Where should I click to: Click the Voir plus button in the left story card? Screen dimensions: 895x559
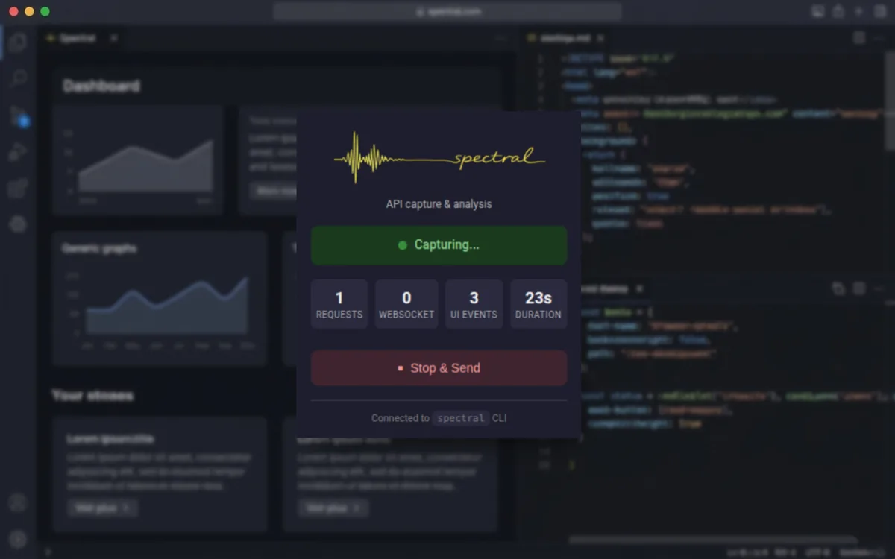pyautogui.click(x=102, y=508)
